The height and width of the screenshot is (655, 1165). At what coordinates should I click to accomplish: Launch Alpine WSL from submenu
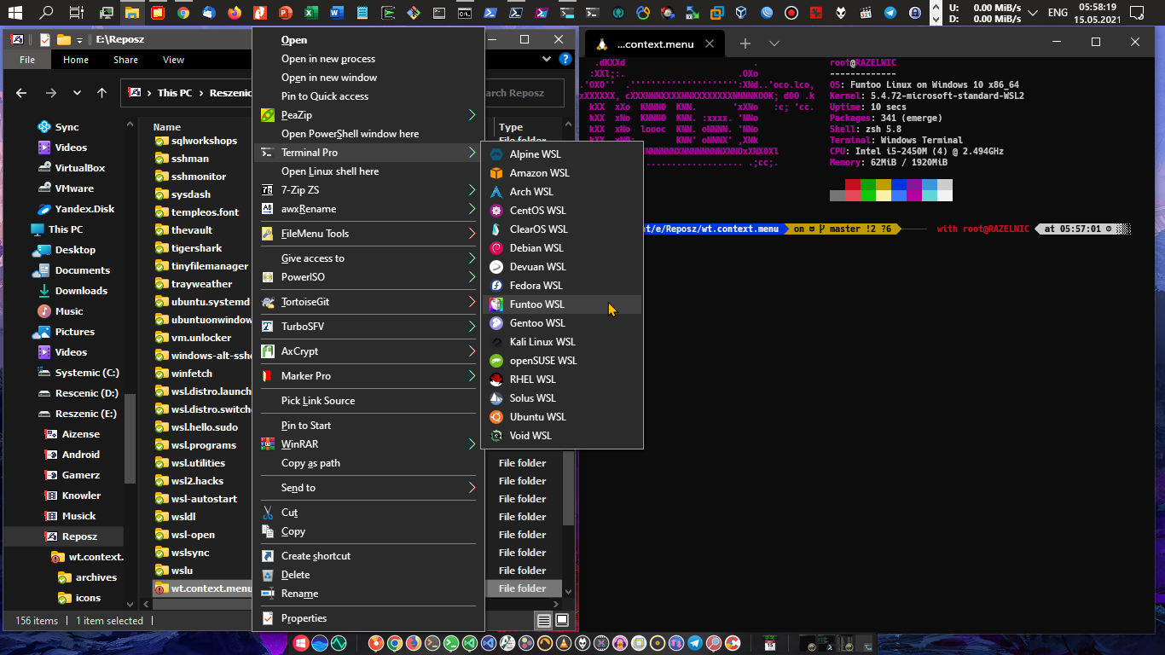click(x=562, y=154)
